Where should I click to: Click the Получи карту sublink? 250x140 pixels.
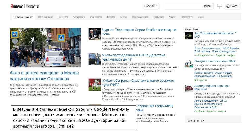pos(225,76)
